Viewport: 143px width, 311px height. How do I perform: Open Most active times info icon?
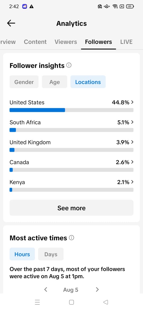click(71, 238)
